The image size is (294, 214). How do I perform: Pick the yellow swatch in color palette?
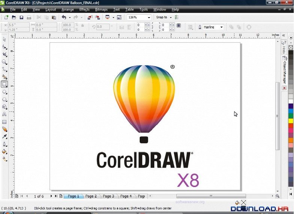(x=291, y=121)
